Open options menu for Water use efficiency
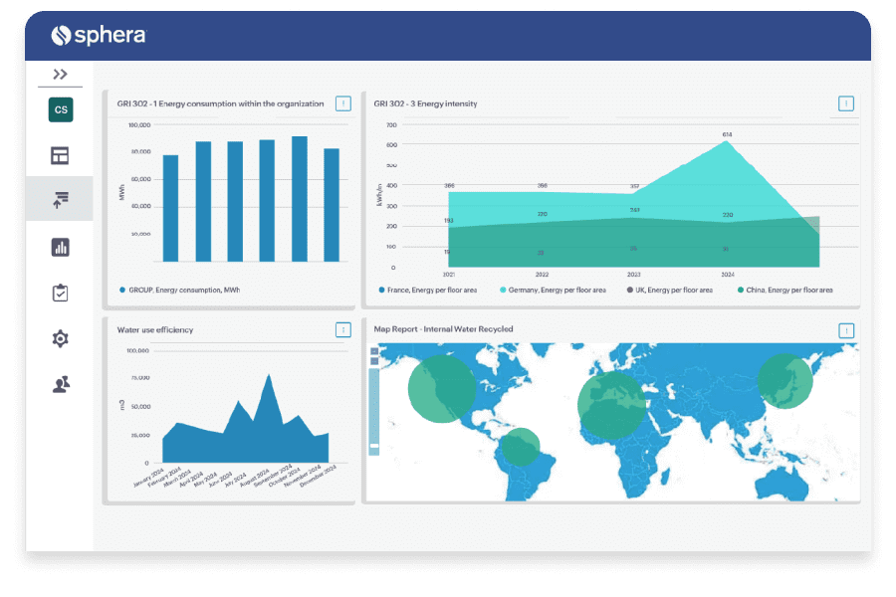 pyautogui.click(x=342, y=329)
